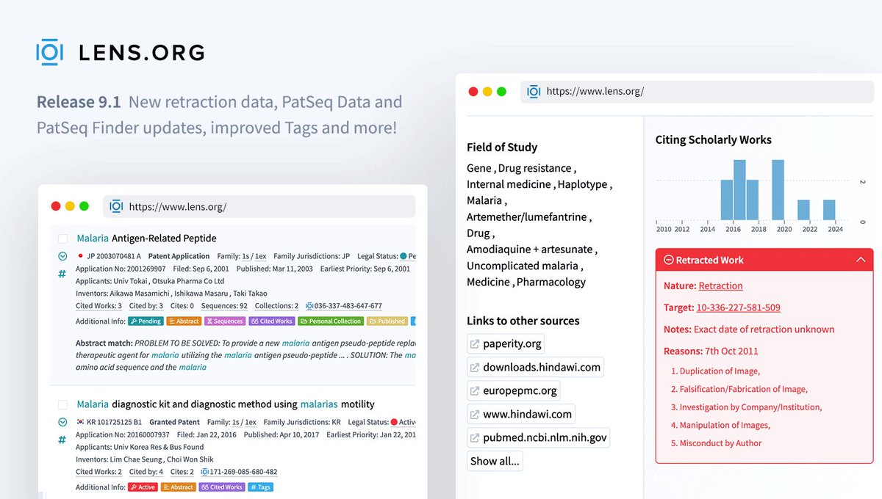882x499 pixels.
Task: Open Malaria diagnostic kit title link
Action: (226, 404)
